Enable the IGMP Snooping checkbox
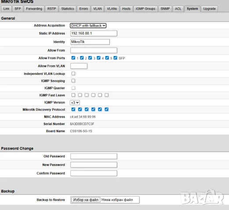 [73, 80]
